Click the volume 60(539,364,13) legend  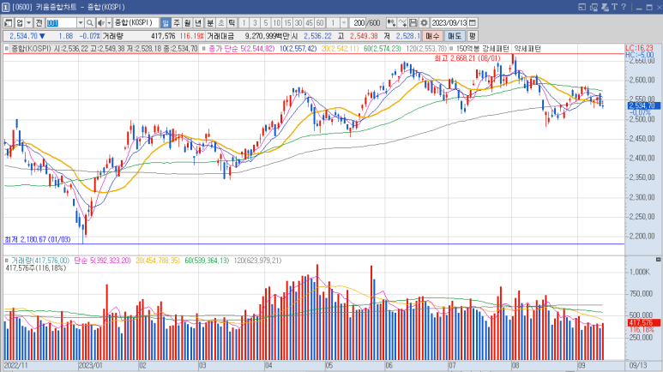(207, 261)
